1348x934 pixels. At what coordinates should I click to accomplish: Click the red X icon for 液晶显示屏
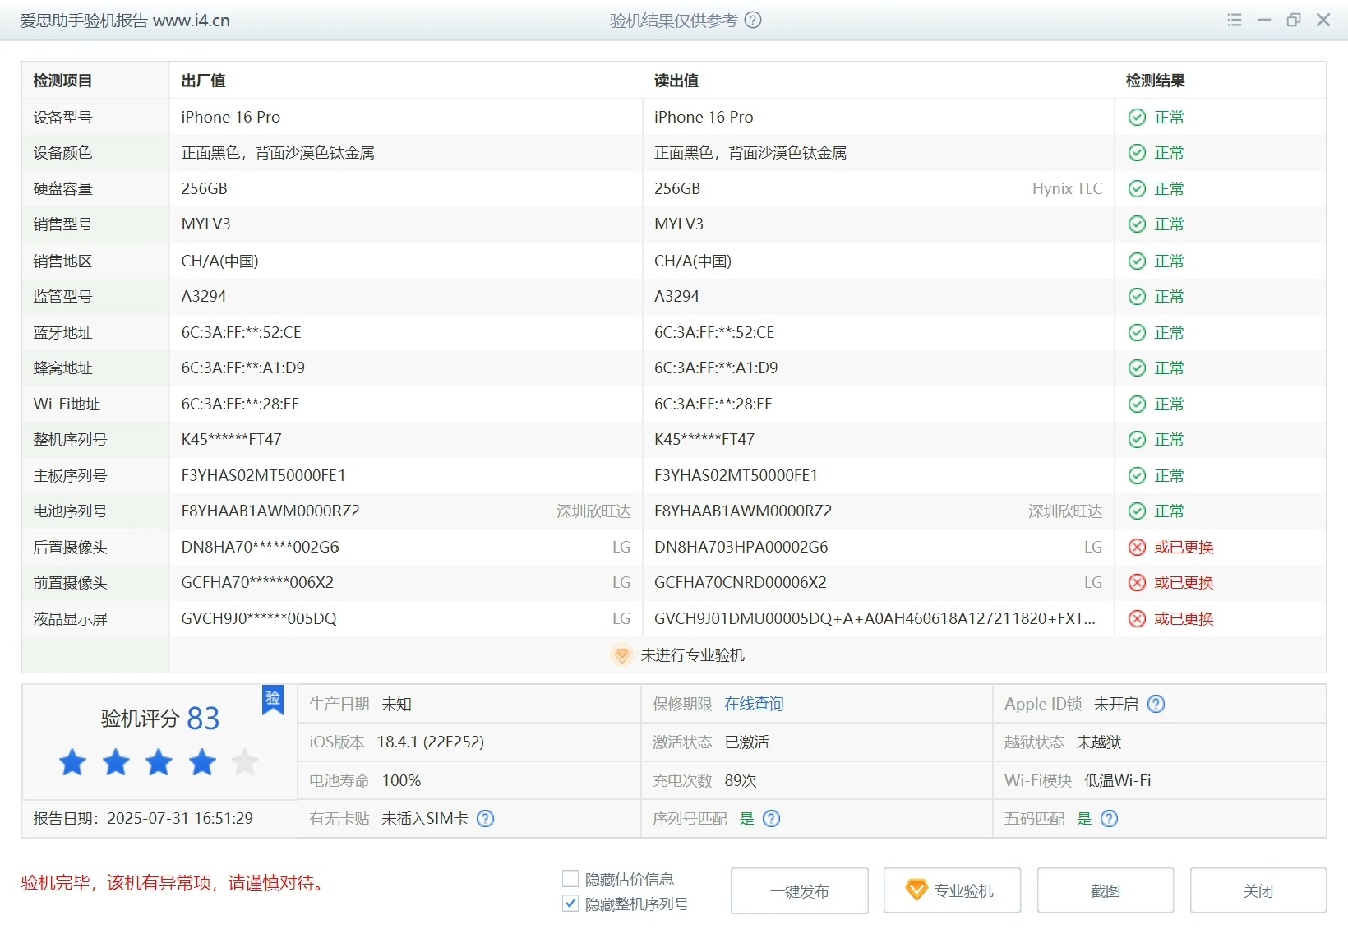click(x=1137, y=619)
